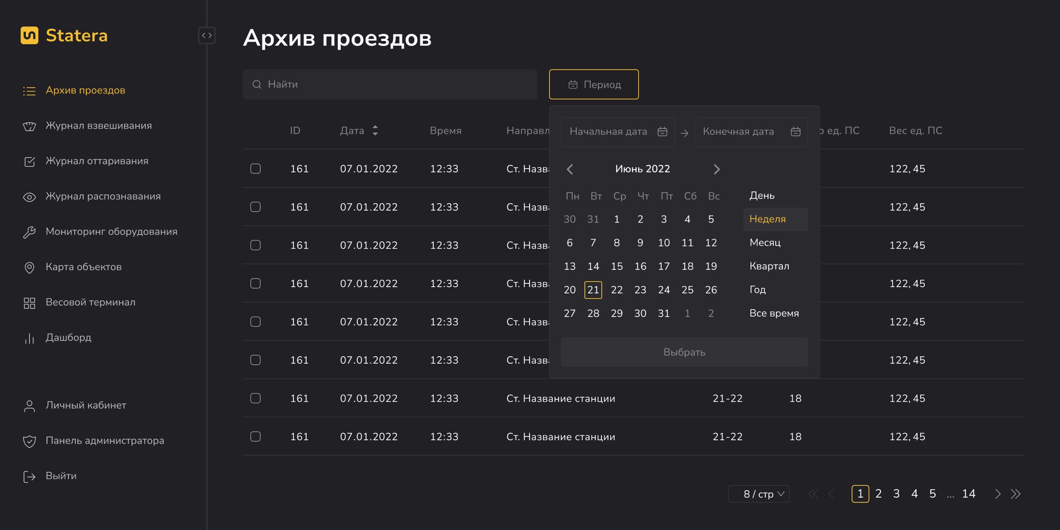Click the Время column header
1060x530 pixels.
[446, 131]
